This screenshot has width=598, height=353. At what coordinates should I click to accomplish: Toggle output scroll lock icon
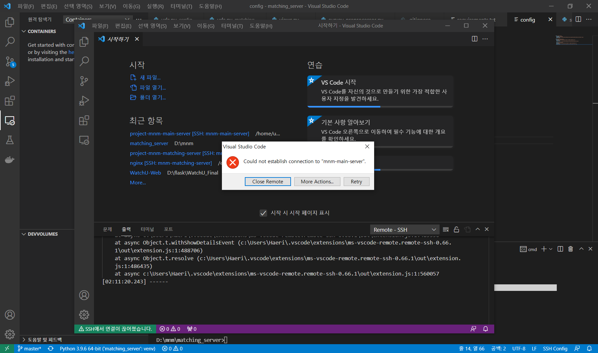point(457,229)
